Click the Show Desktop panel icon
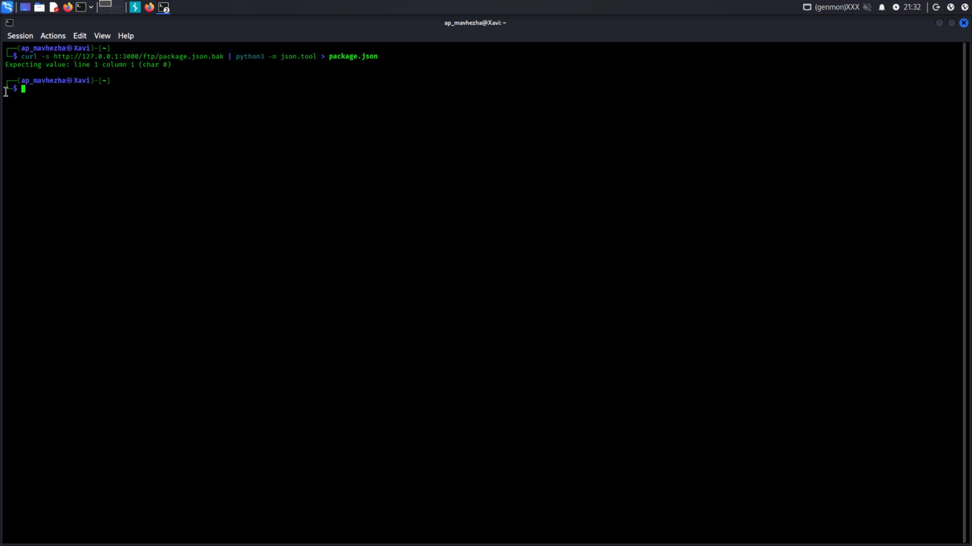This screenshot has width=972, height=546. click(x=25, y=7)
